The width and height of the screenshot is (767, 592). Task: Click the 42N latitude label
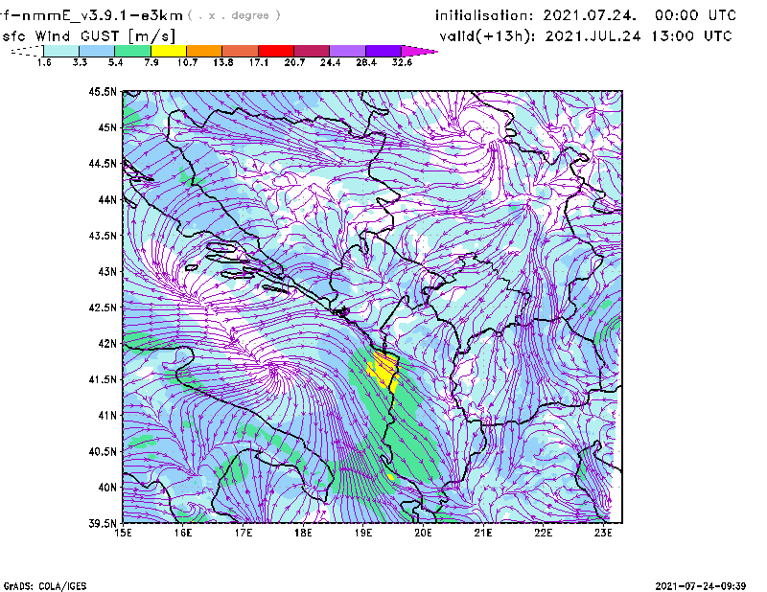107,343
